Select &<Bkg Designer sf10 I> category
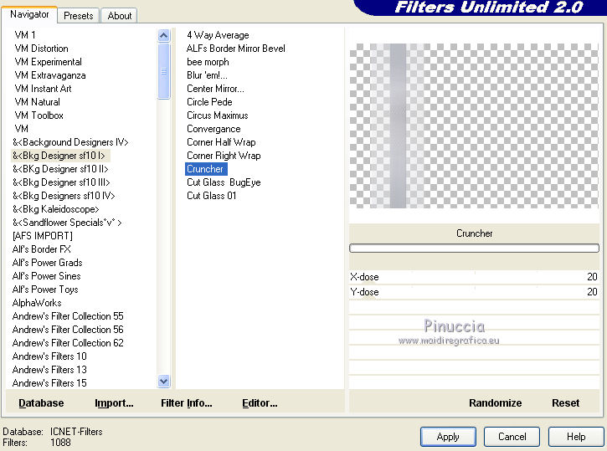Image resolution: width=607 pixels, height=451 pixels. 59,156
